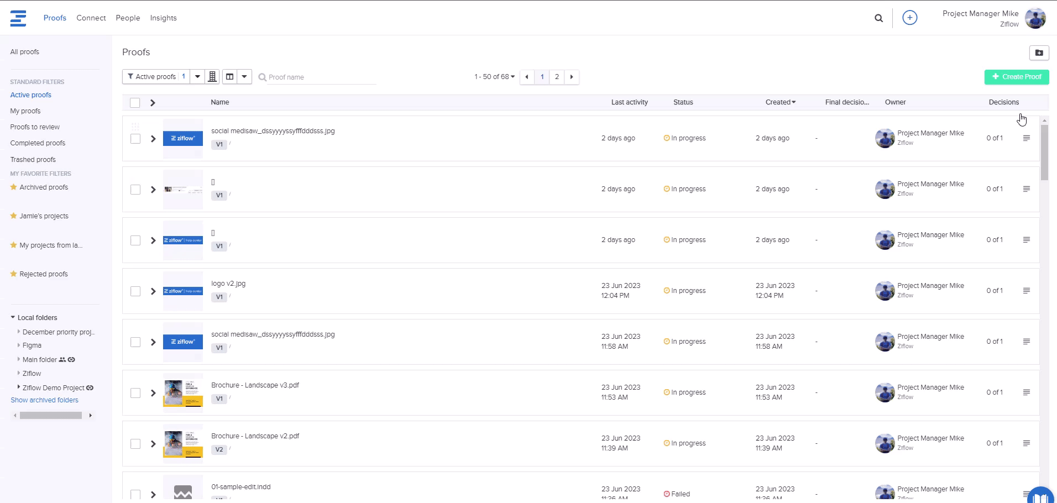Click the new folder icon
The width and height of the screenshot is (1057, 503).
click(x=1039, y=53)
